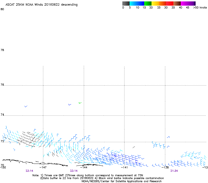208x183 pixels.
Task: Click the 21:34 swath time label
Action: [174, 171]
